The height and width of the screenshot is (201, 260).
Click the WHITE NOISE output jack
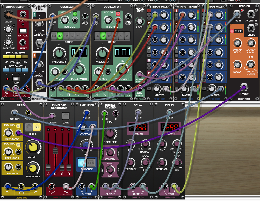140,74
